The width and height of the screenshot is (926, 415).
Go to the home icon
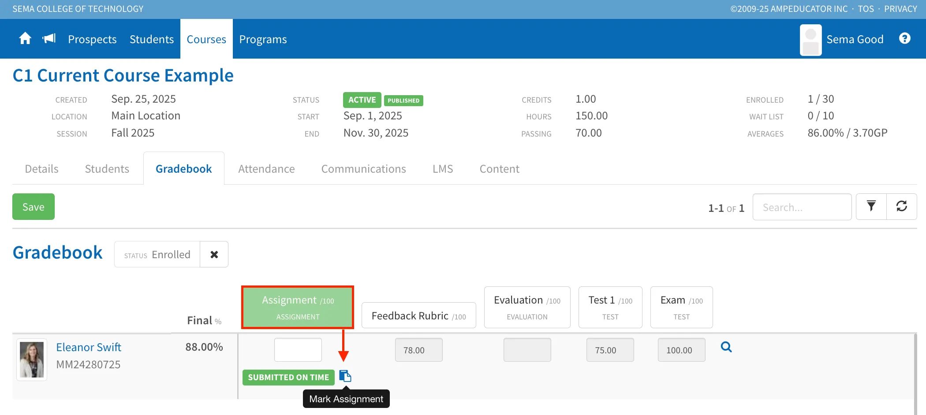(25, 39)
